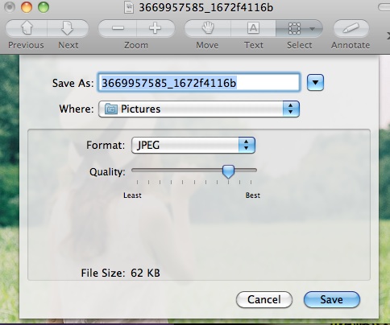Zoom in with the plus button

click(156, 28)
